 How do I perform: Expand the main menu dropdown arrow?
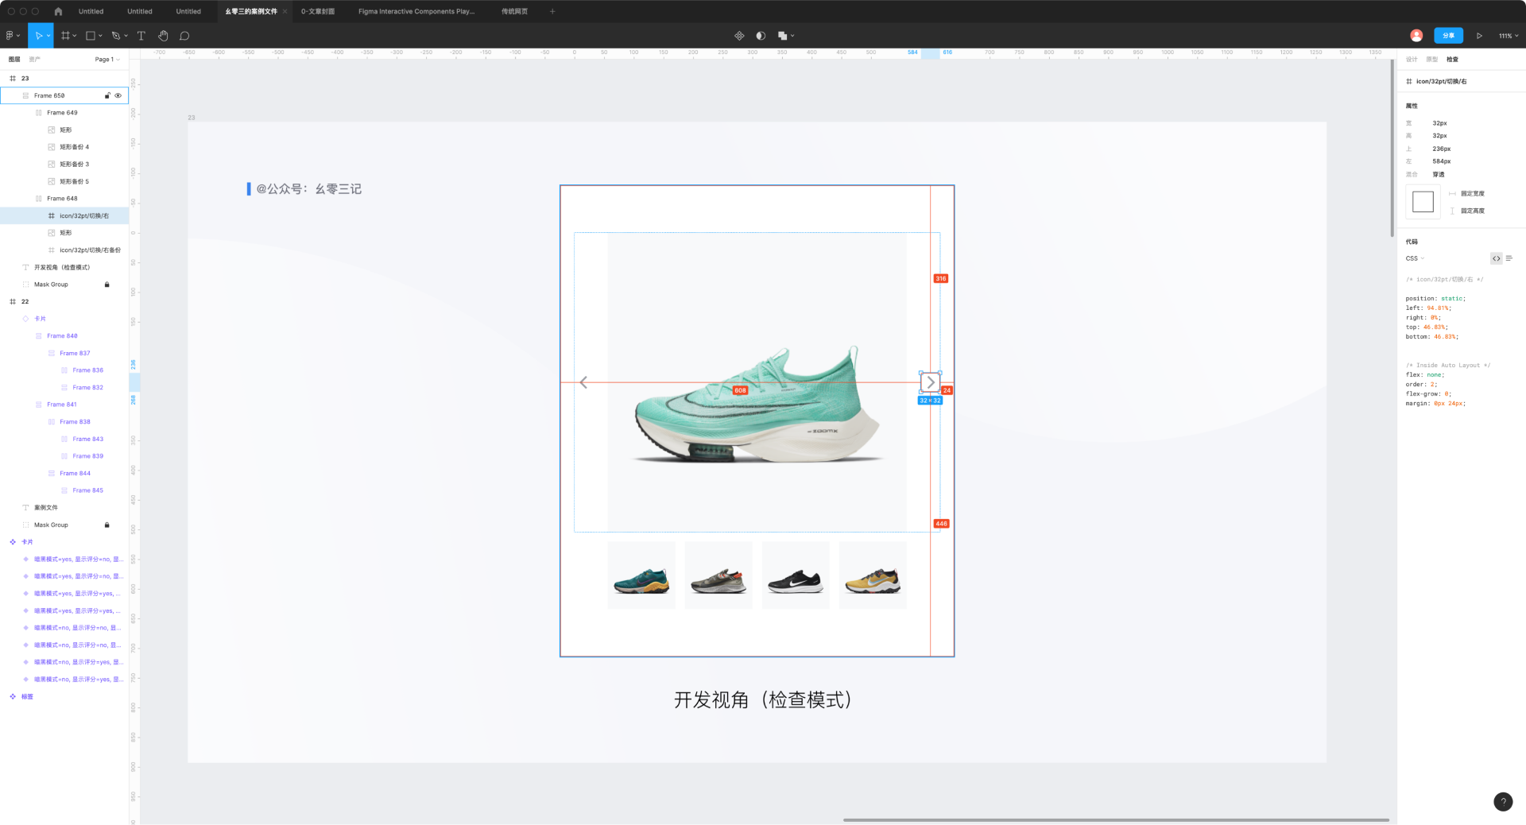(18, 36)
